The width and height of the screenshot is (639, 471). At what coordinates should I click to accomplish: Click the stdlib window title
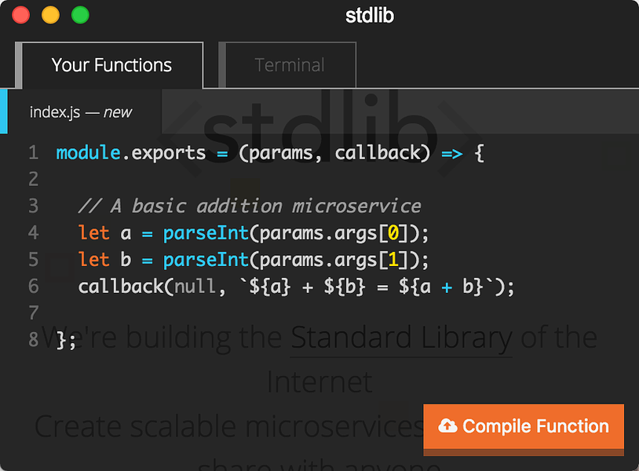click(x=369, y=15)
